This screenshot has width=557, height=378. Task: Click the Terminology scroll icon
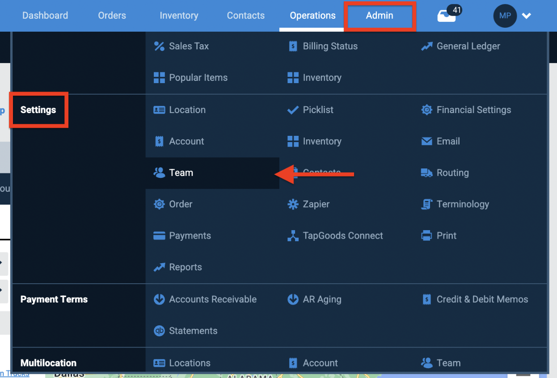(427, 204)
